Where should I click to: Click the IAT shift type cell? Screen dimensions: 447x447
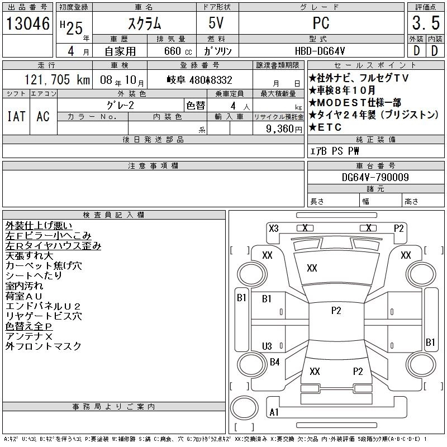coord(16,116)
